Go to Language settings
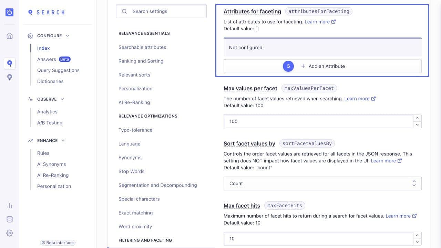Image resolution: width=441 pixels, height=248 pixels. [129, 144]
